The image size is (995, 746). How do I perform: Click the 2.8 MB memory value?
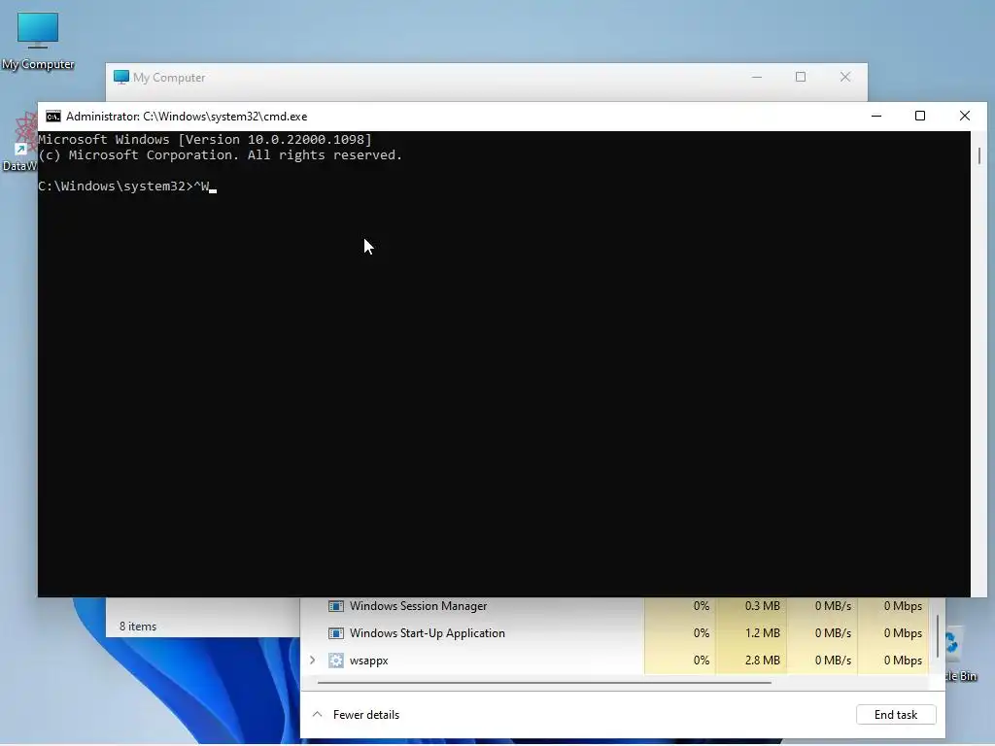(762, 661)
